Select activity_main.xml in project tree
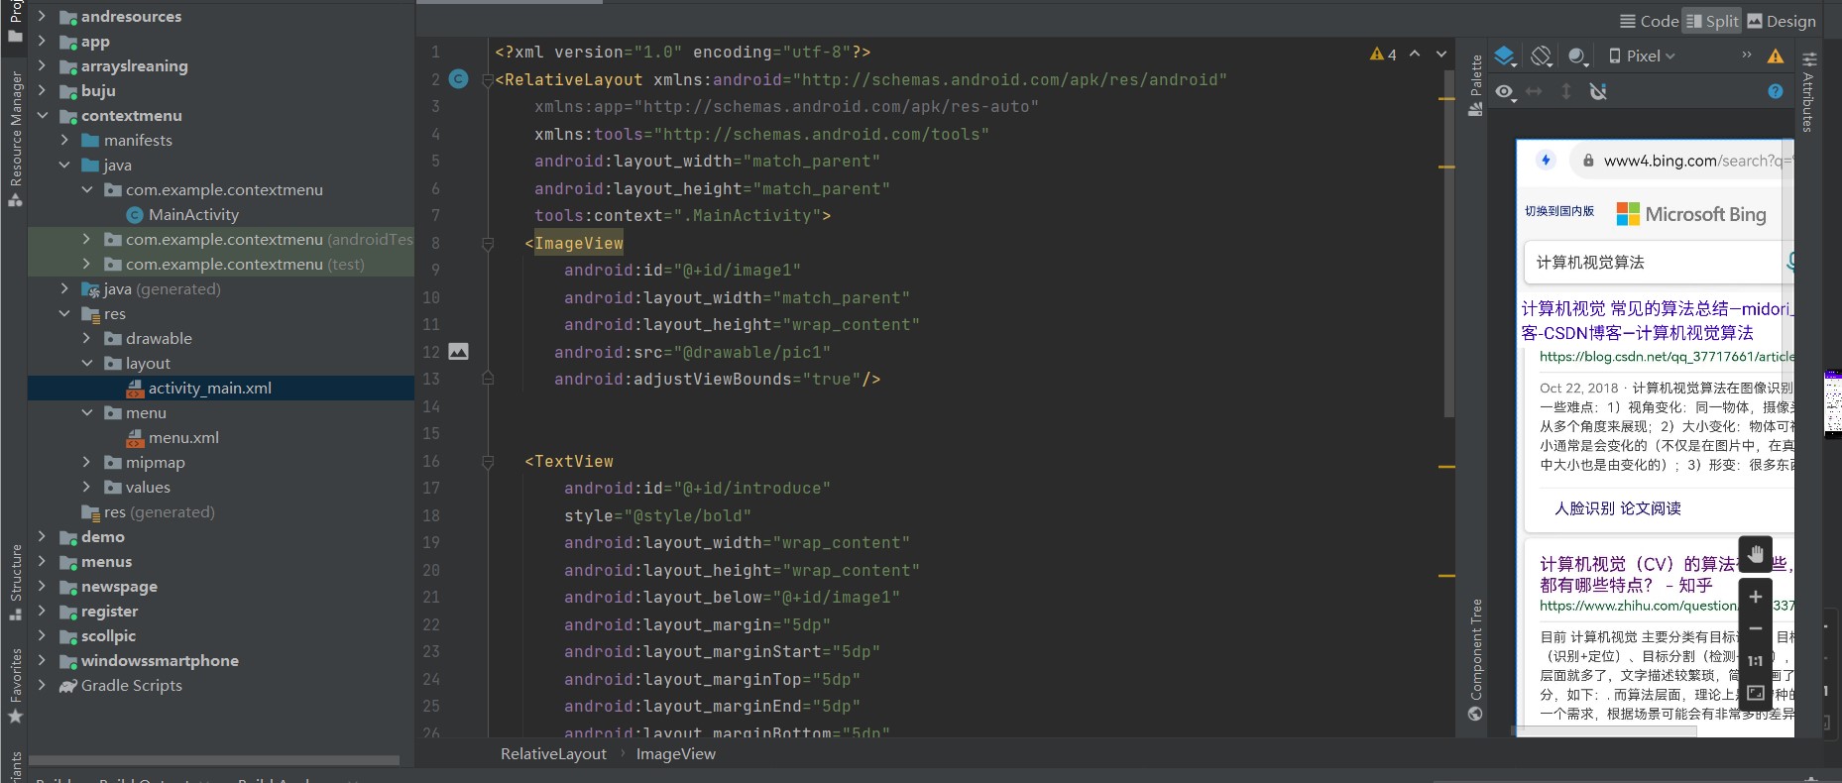Image resolution: width=1842 pixels, height=783 pixels. pos(209,388)
